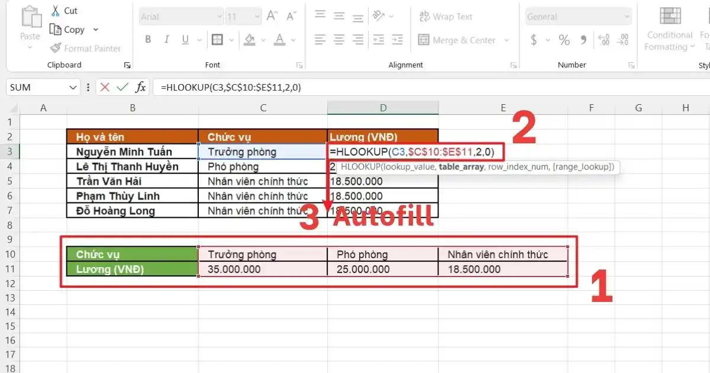Screen dimensions: 710x373
Task: Set Top Align vertical alignment
Action: 320,15
